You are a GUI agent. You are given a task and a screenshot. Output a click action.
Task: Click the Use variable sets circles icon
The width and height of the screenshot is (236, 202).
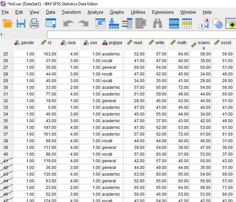click(x=217, y=23)
